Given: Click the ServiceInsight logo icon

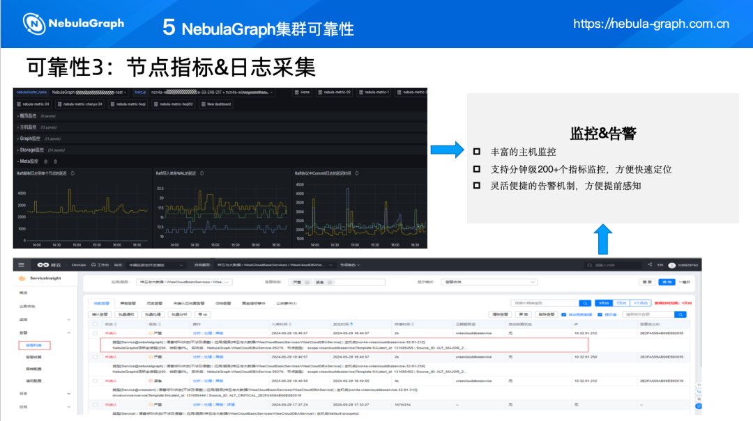Looking at the screenshot, I should pyautogui.click(x=22, y=278).
